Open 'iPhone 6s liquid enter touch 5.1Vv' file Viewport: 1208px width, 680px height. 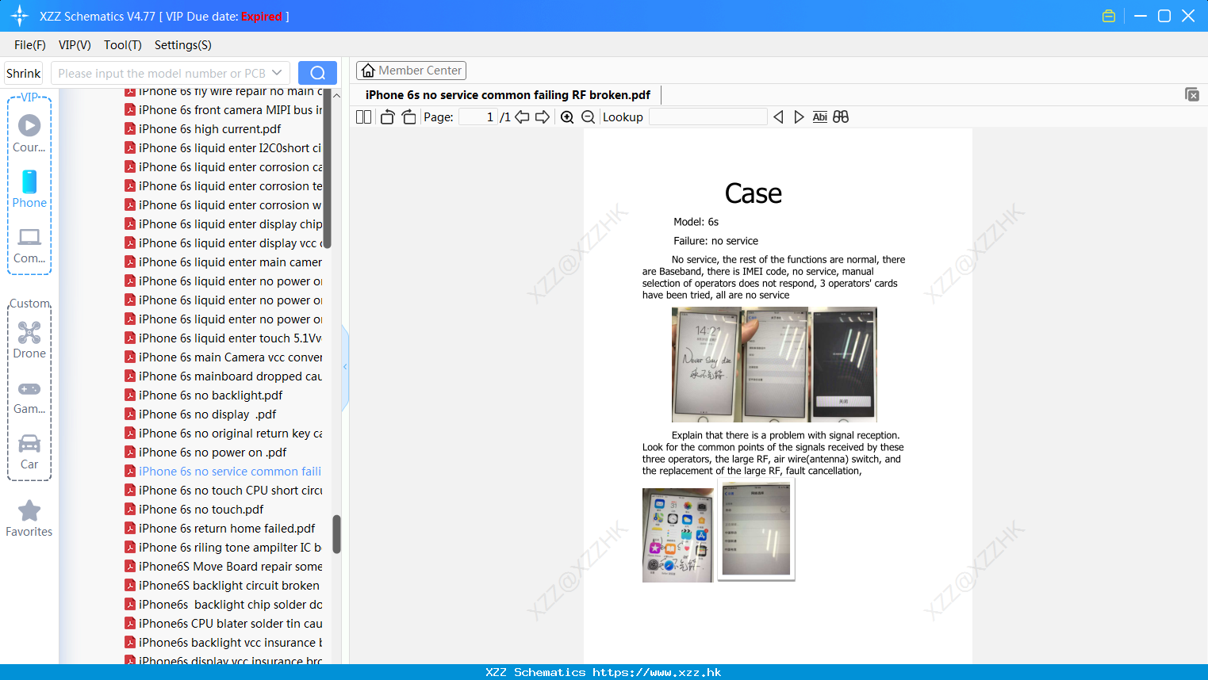[224, 338]
